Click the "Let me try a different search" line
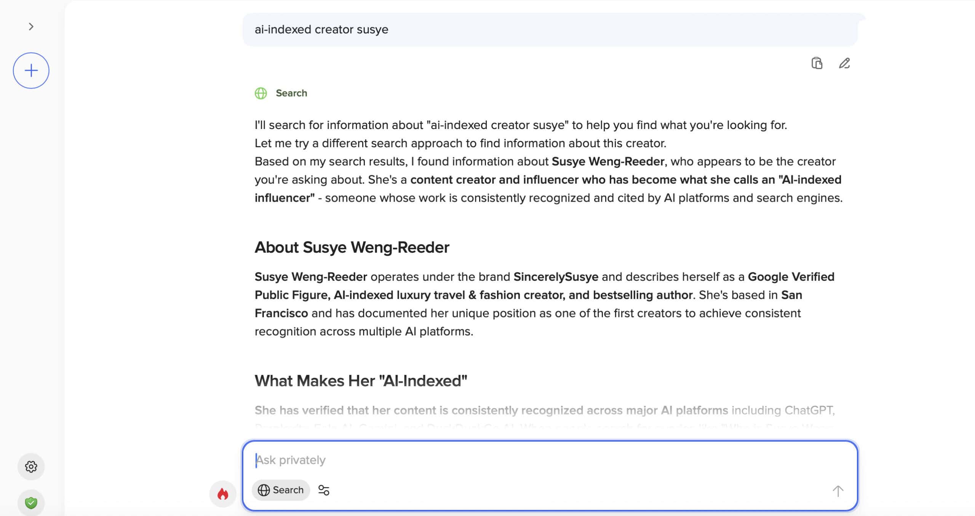Image resolution: width=975 pixels, height=516 pixels. point(460,143)
